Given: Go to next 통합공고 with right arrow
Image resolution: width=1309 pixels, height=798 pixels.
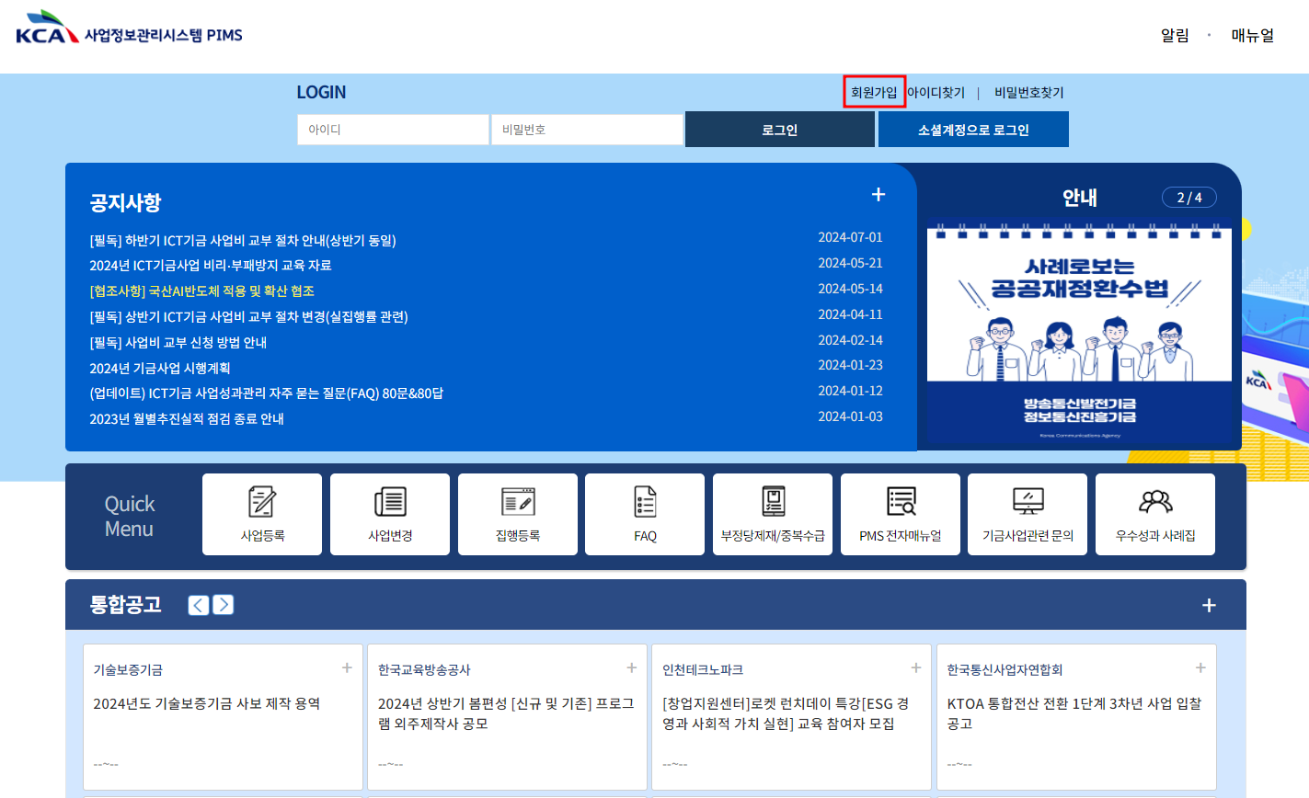Looking at the screenshot, I should [224, 605].
